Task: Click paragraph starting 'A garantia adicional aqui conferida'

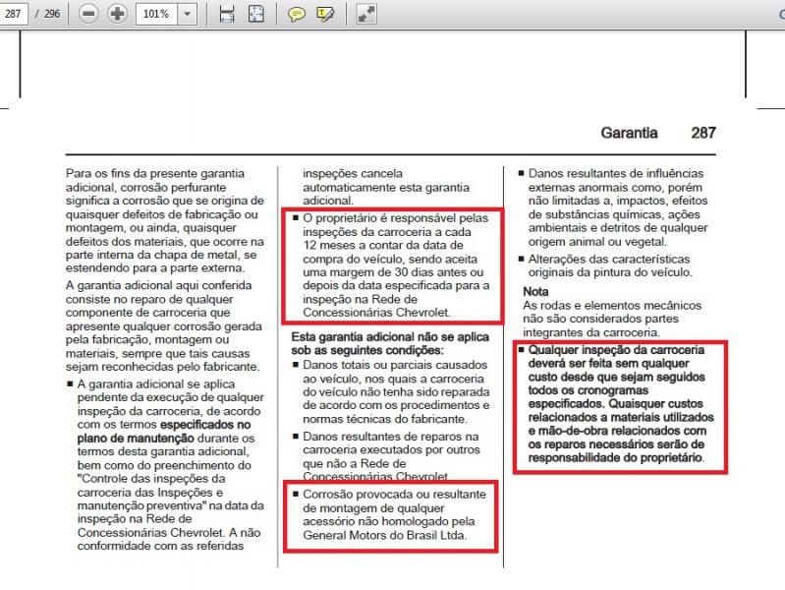Action: tap(164, 325)
